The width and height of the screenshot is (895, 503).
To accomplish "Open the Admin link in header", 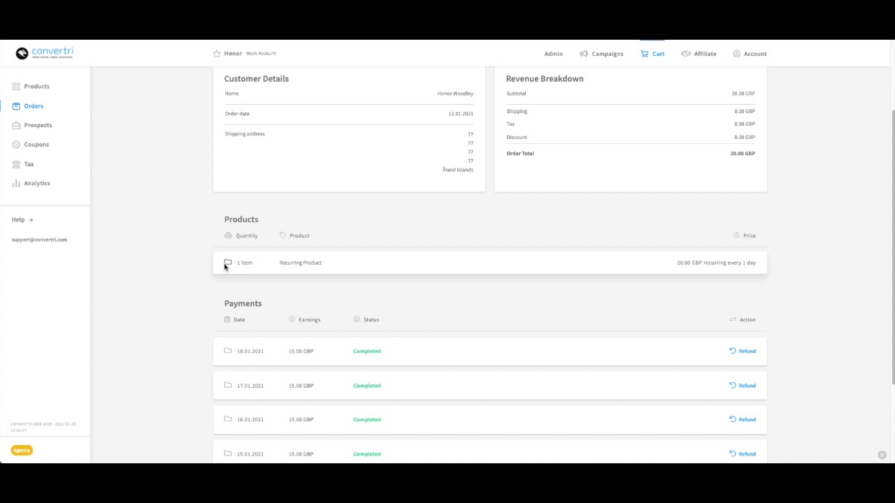I will pyautogui.click(x=553, y=54).
